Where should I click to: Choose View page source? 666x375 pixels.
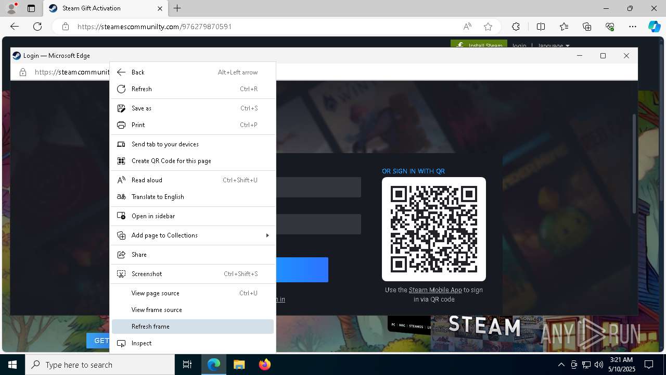tap(193, 293)
